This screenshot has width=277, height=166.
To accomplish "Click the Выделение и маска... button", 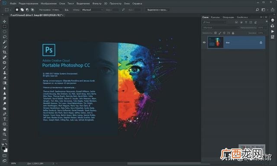I will coord(158,10).
